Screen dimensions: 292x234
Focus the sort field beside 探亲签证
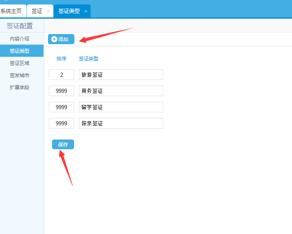click(x=61, y=123)
